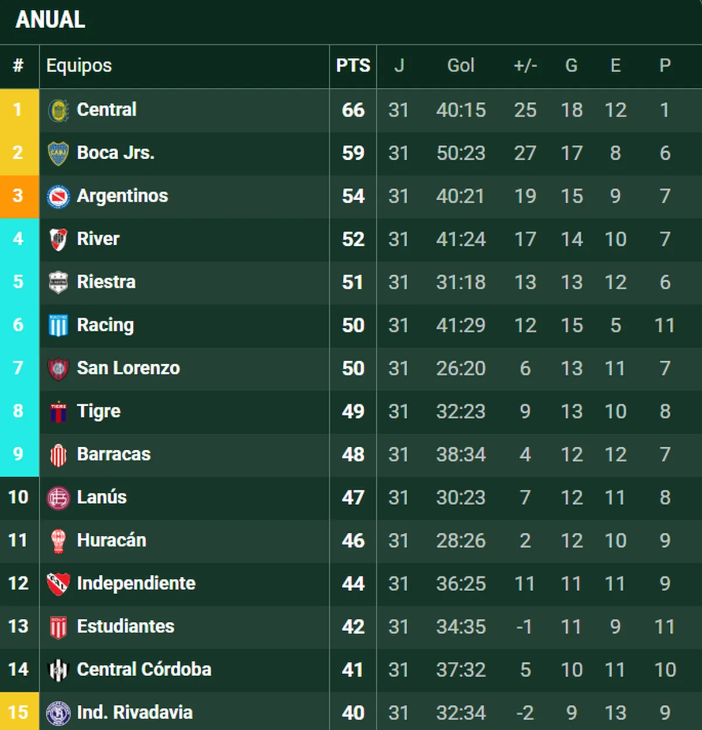Open the Estudiantes team name link
Viewport: 702px width, 730px height.
pyautogui.click(x=125, y=626)
